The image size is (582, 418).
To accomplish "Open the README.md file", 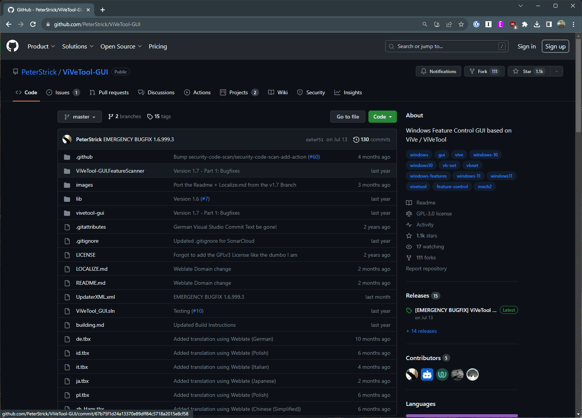I will [90, 283].
